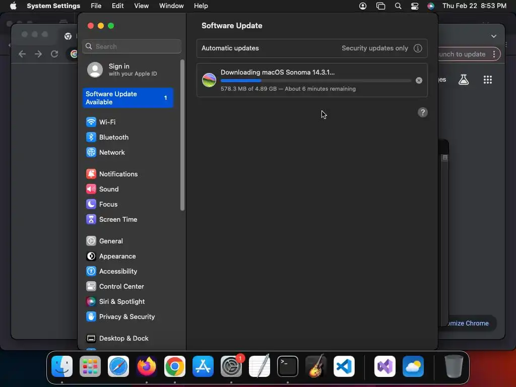Launch Safari from the Dock
Viewport: 516px width, 387px height.
pyautogui.click(x=118, y=366)
